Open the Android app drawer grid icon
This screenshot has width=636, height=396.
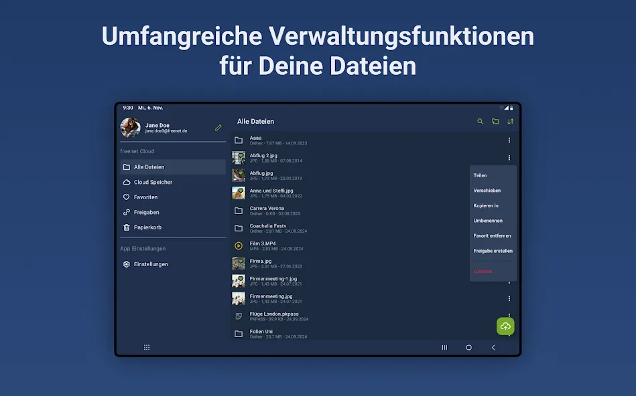[x=147, y=347]
